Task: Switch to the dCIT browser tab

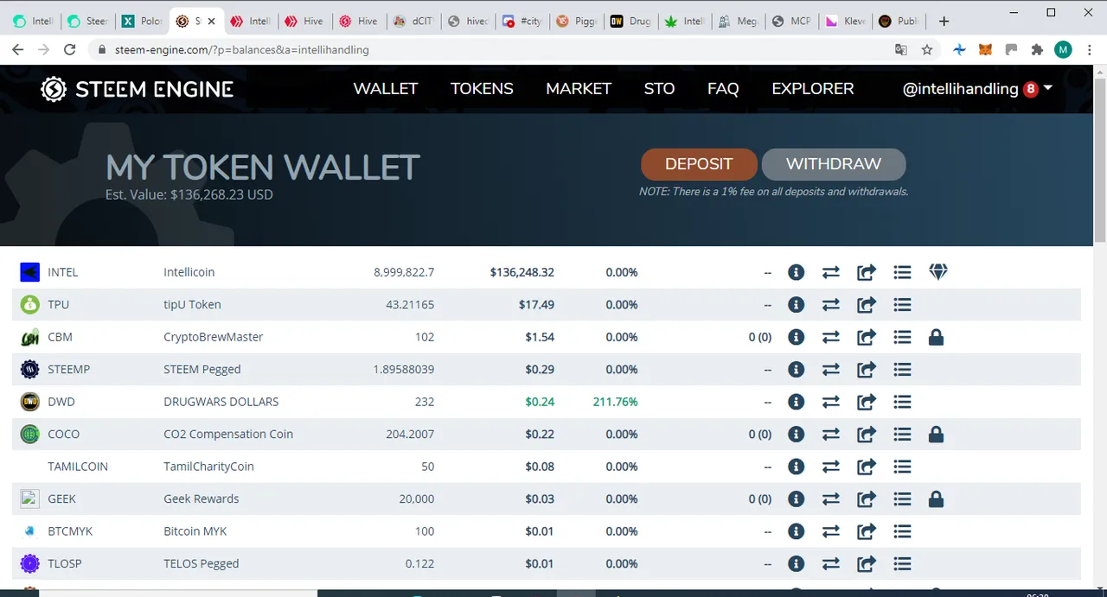Action: tap(413, 21)
